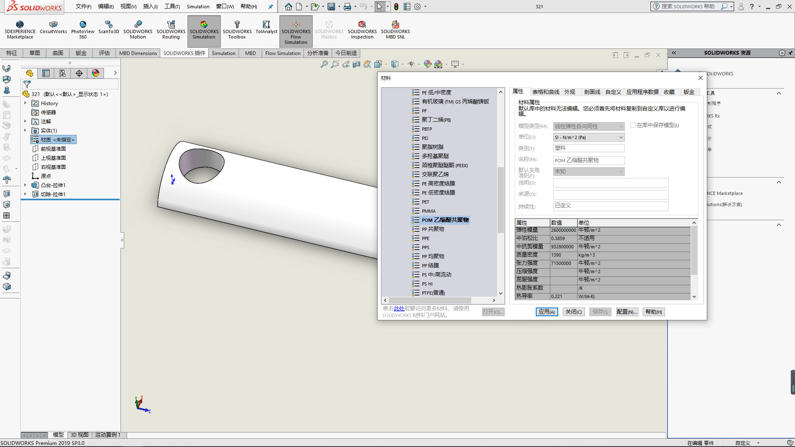This screenshot has height=447, width=795.
Task: Expand the manager pane tabs arrow
Action: click(x=115, y=73)
